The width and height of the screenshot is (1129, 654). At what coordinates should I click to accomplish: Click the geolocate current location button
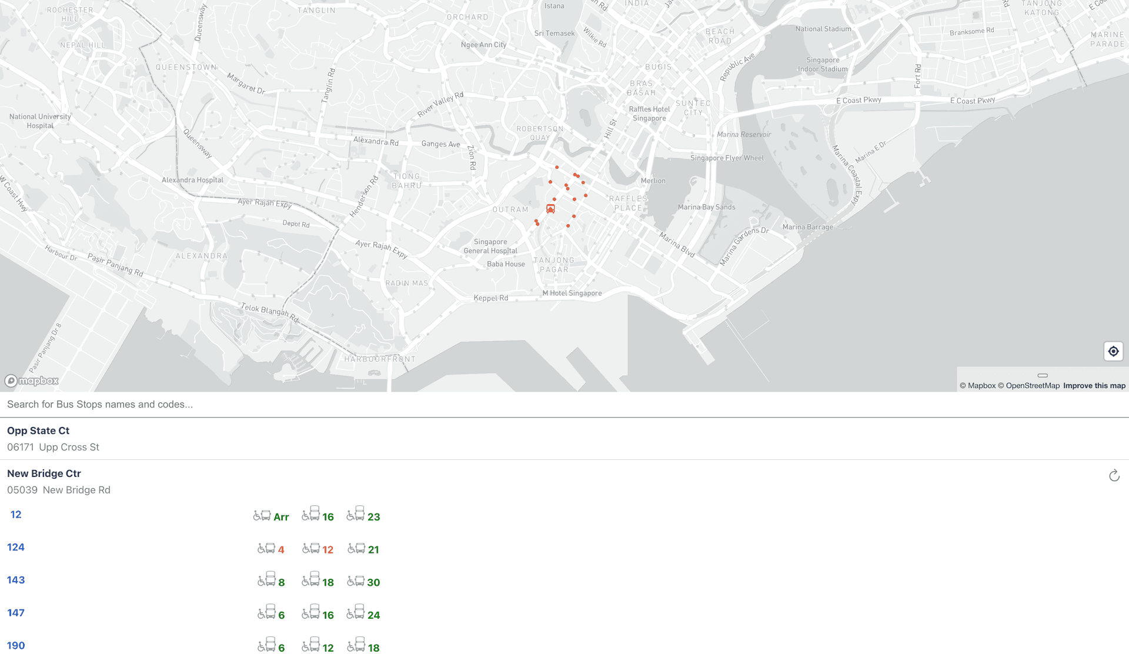(1113, 351)
